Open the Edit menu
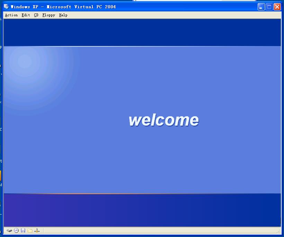Screen dimensions: 284x237 coord(26,15)
